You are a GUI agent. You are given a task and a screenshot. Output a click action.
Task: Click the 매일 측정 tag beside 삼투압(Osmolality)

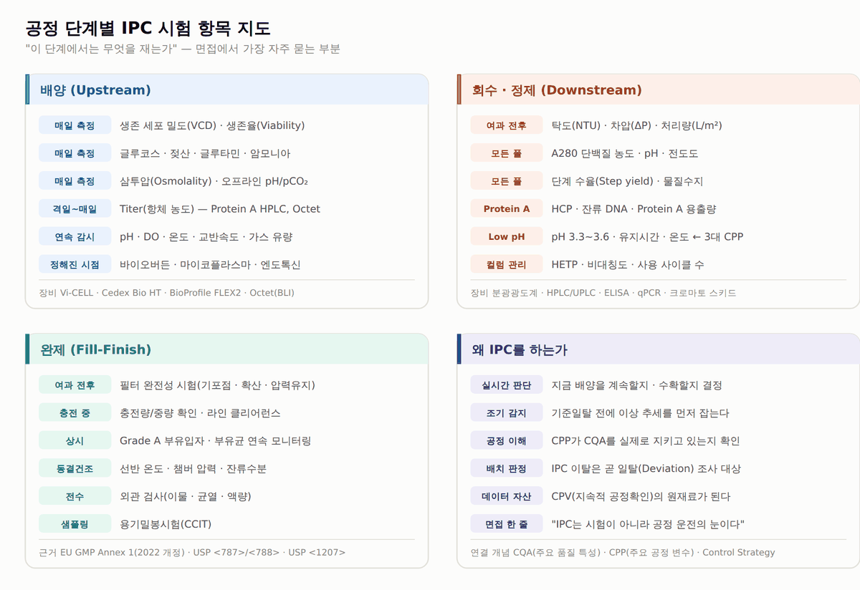(75, 181)
